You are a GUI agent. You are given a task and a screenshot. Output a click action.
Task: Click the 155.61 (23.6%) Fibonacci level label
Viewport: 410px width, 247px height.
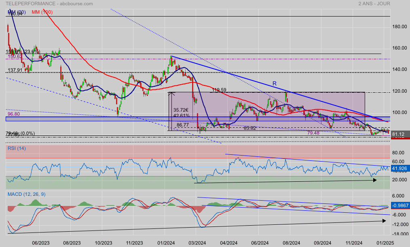pyautogui.click(x=23, y=52)
